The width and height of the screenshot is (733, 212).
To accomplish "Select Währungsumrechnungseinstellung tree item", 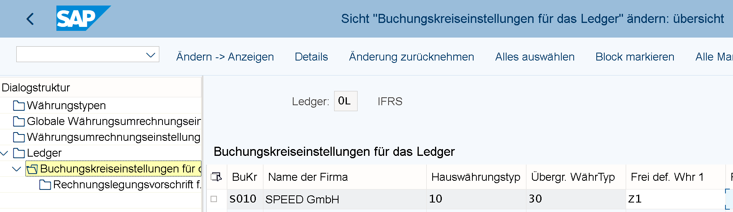I will (113, 137).
